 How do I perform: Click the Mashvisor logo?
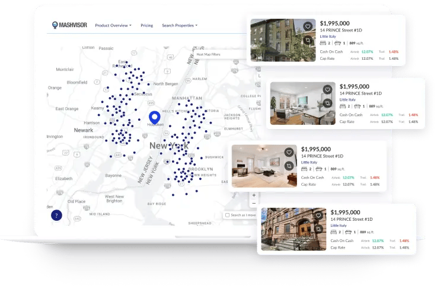pos(69,25)
